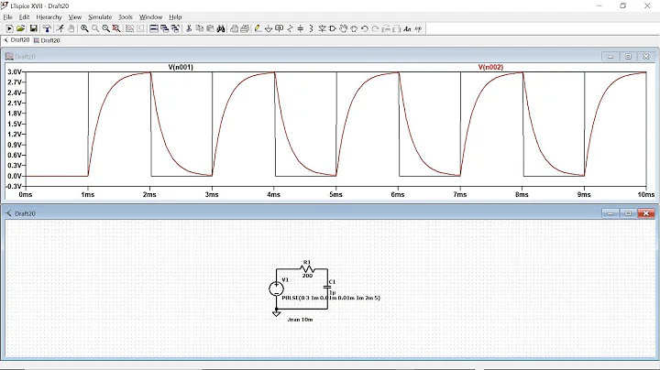
Task: Open the File menu
Action: (8, 16)
